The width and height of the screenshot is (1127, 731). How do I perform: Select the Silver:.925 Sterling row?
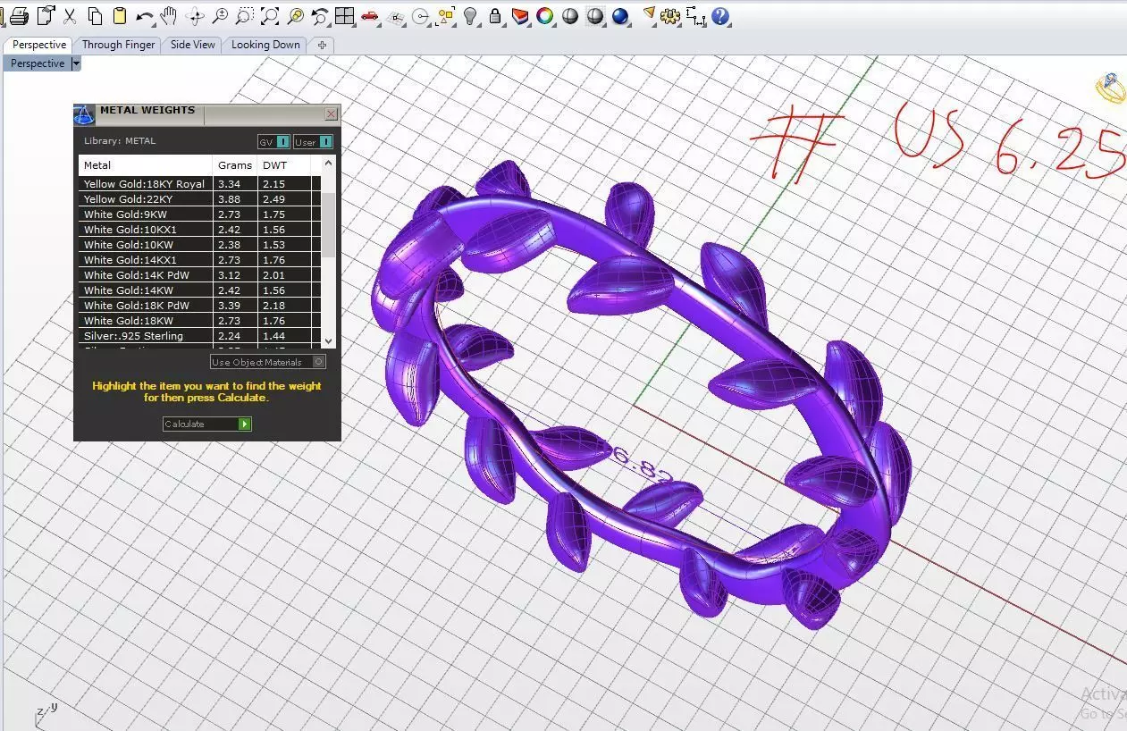click(x=200, y=336)
